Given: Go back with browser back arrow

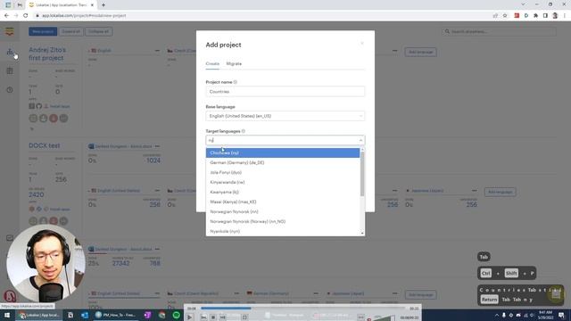Looking at the screenshot, I should pos(6,16).
